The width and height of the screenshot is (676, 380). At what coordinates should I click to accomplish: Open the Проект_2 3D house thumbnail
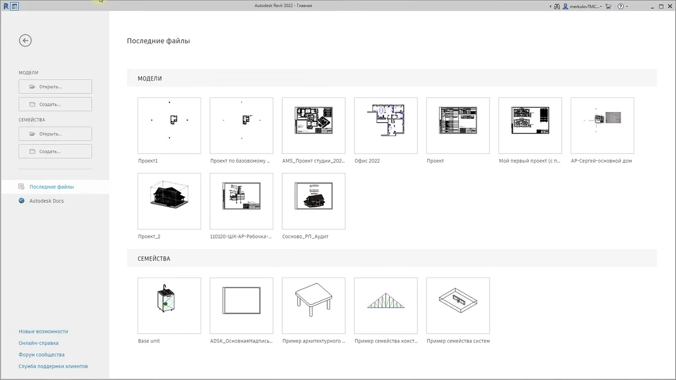[169, 201]
